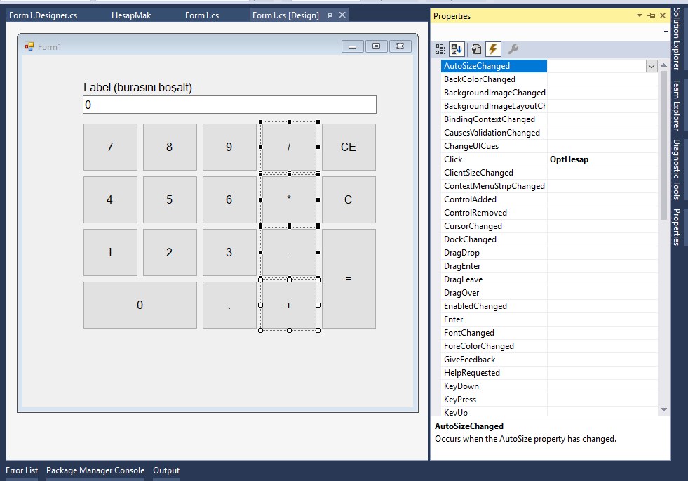
Task: Switch Properties to Categorized view
Action: click(x=440, y=49)
